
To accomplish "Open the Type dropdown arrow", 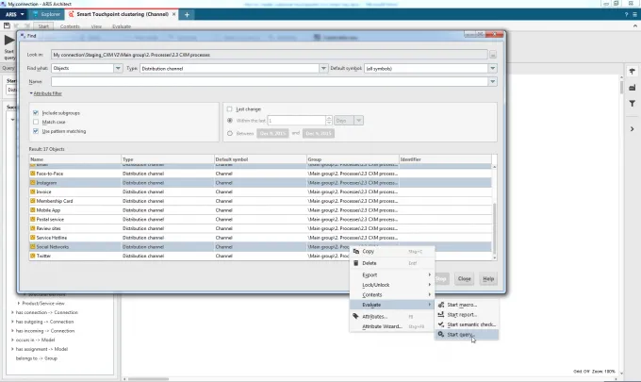I will pyautogui.click(x=323, y=68).
